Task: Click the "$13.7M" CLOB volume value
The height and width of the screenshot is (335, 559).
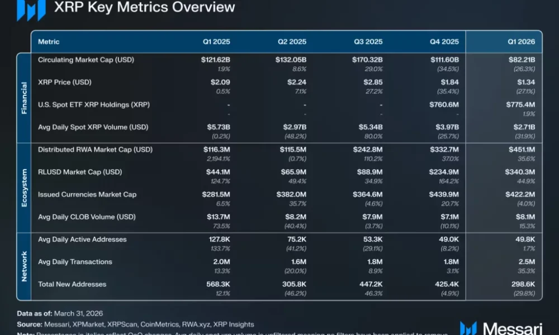Action: point(218,217)
